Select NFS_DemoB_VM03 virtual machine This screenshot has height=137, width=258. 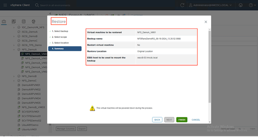tap(33, 107)
